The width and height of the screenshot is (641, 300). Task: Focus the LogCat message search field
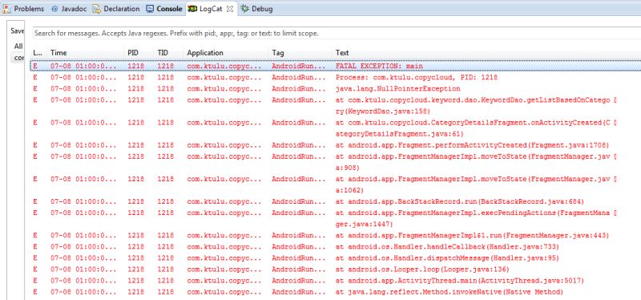point(336,33)
